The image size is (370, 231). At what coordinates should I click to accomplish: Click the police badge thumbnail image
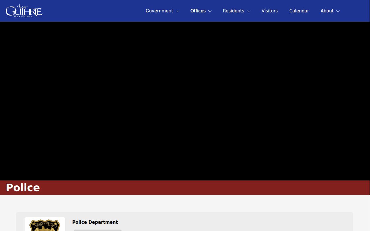pos(45,224)
